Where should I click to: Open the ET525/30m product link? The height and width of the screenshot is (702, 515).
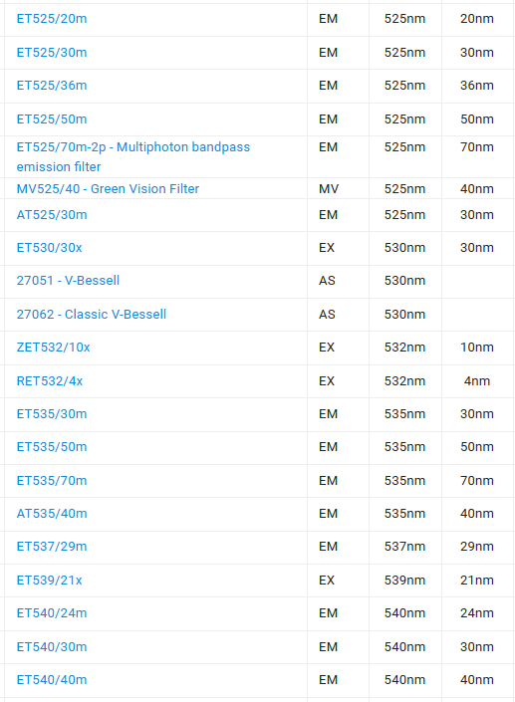tap(52, 53)
